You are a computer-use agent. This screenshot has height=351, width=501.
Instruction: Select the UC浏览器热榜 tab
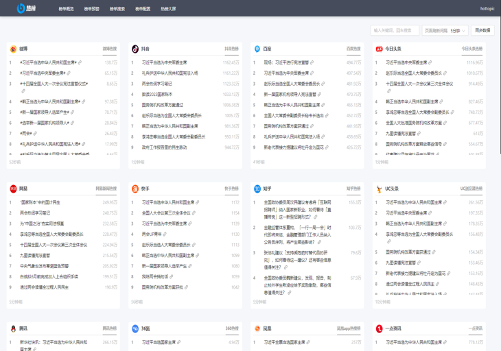coord(471,189)
